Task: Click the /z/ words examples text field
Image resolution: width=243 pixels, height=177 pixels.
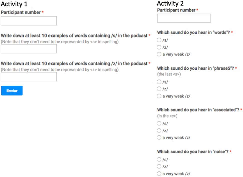Action: coord(29,77)
